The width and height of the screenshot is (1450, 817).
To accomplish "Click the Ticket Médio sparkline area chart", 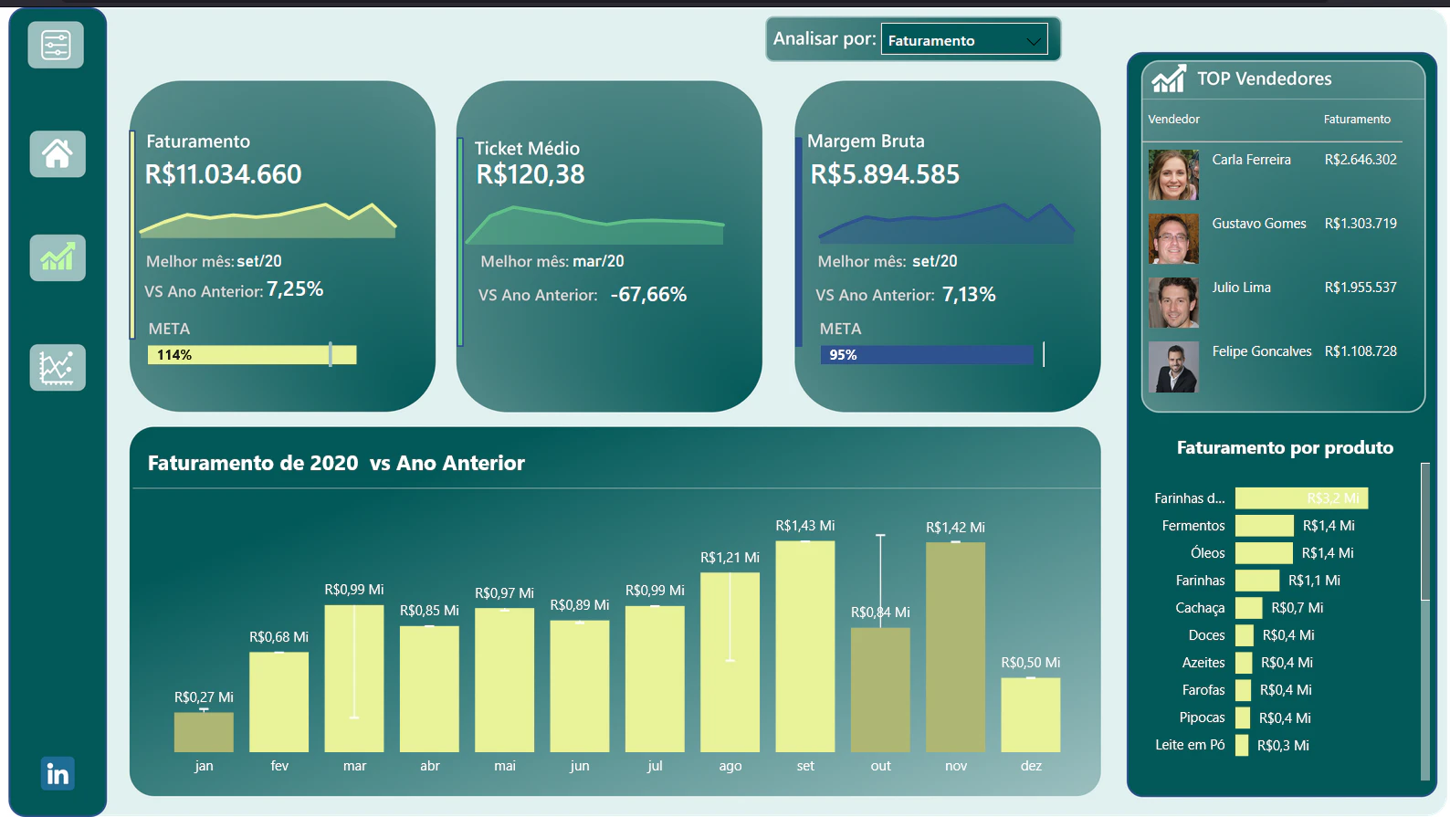I will [x=594, y=225].
